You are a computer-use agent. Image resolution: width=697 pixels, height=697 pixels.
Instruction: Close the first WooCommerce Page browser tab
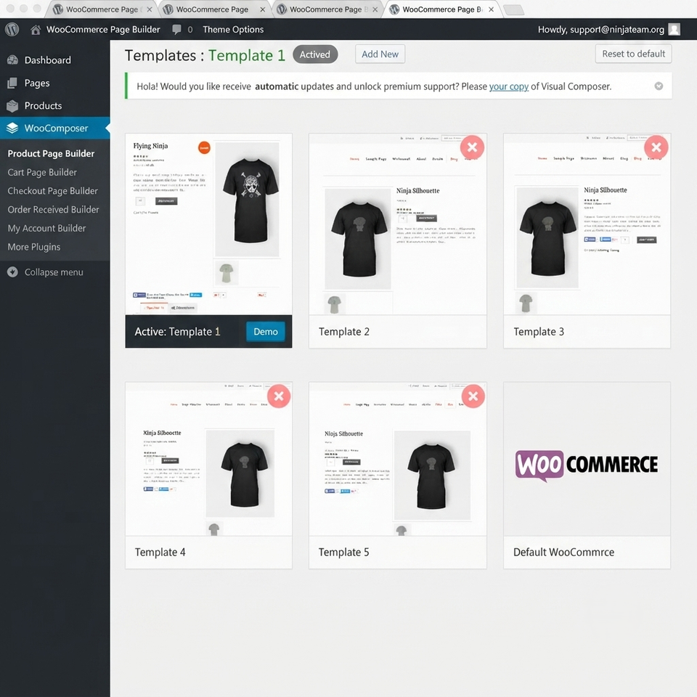click(150, 9)
